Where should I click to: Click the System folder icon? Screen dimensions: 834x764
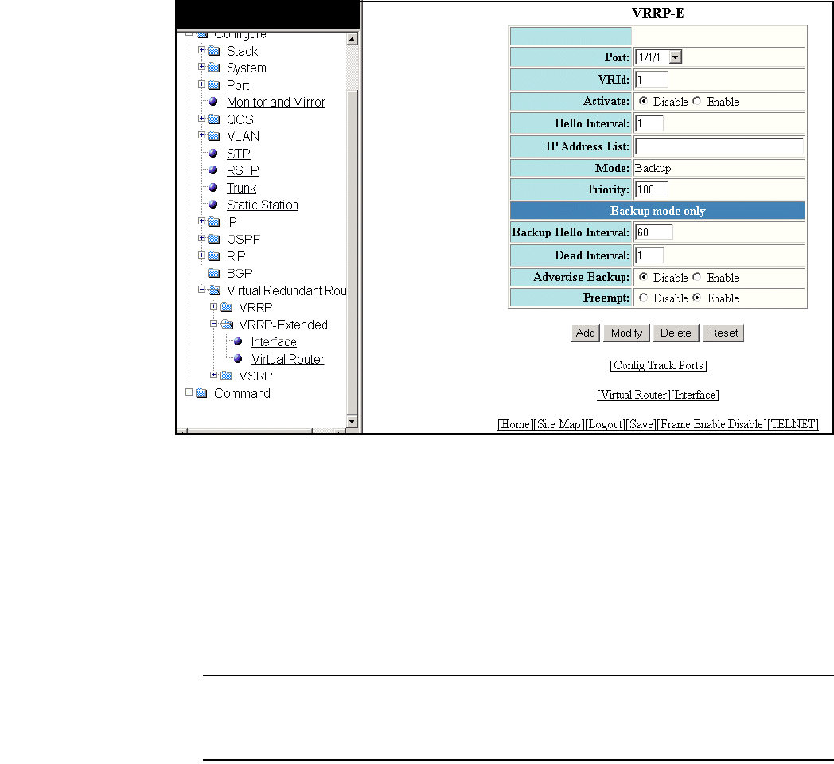pos(214,68)
